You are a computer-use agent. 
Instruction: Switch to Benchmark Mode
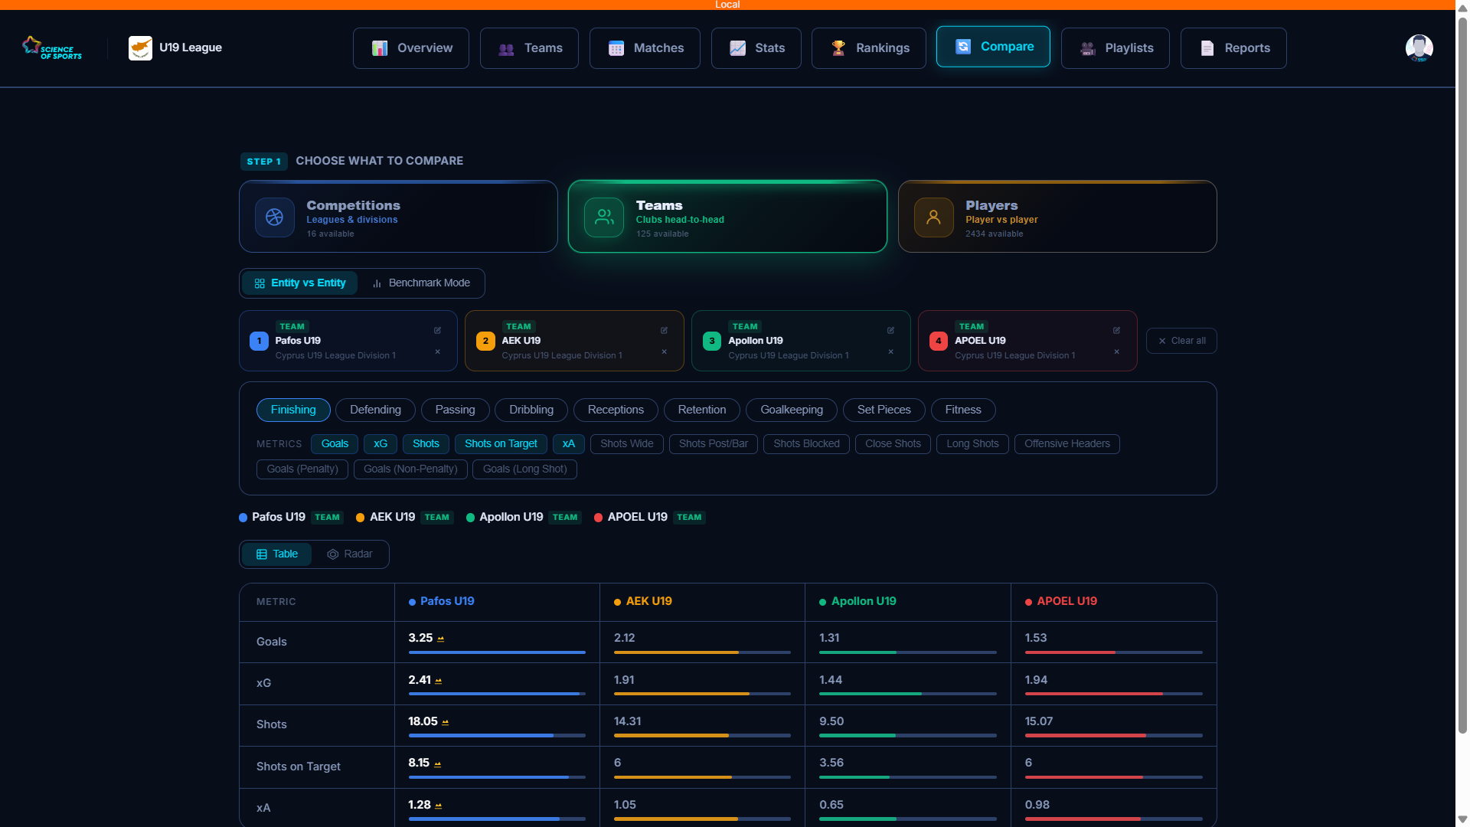coord(421,283)
